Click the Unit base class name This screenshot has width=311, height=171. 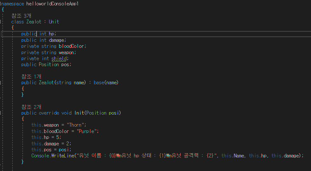tap(54, 22)
